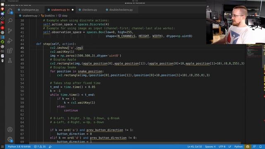
Task: Place cursor on 'def step(self, action):' line
Action: (56, 44)
